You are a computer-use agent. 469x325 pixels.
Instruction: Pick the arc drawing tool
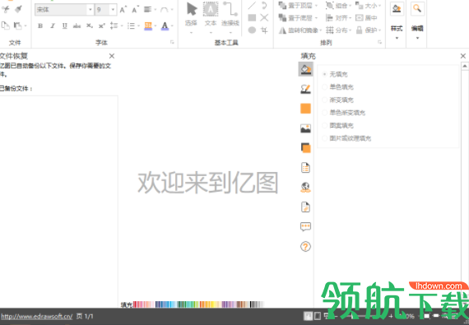point(264,6)
